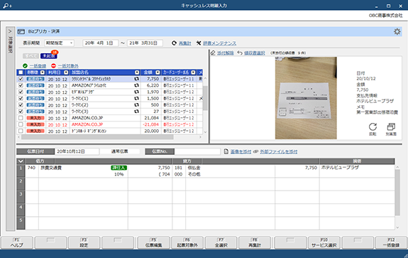Viewport: 408px width, 258px height.
Task: Select the 未起票 filter tab
Action: 49,55
